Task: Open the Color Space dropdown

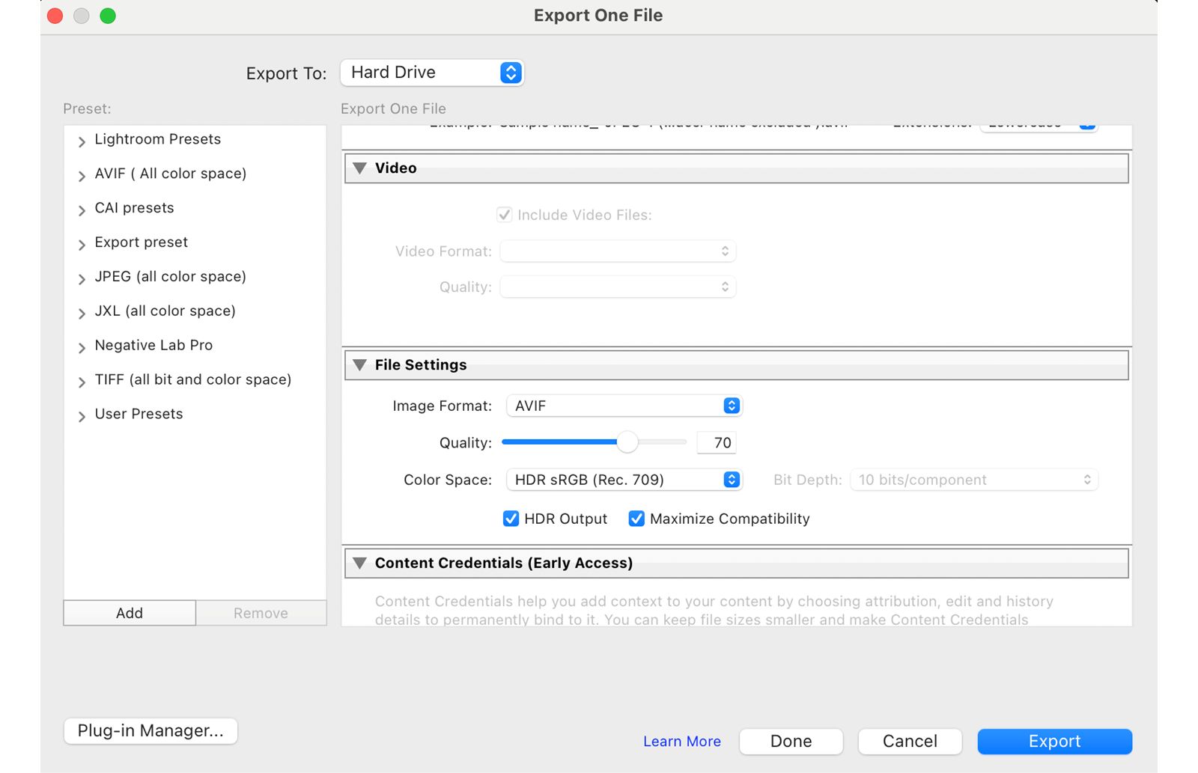Action: coord(624,480)
